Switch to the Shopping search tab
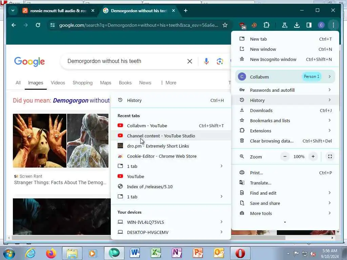347x260 pixels. (83, 83)
